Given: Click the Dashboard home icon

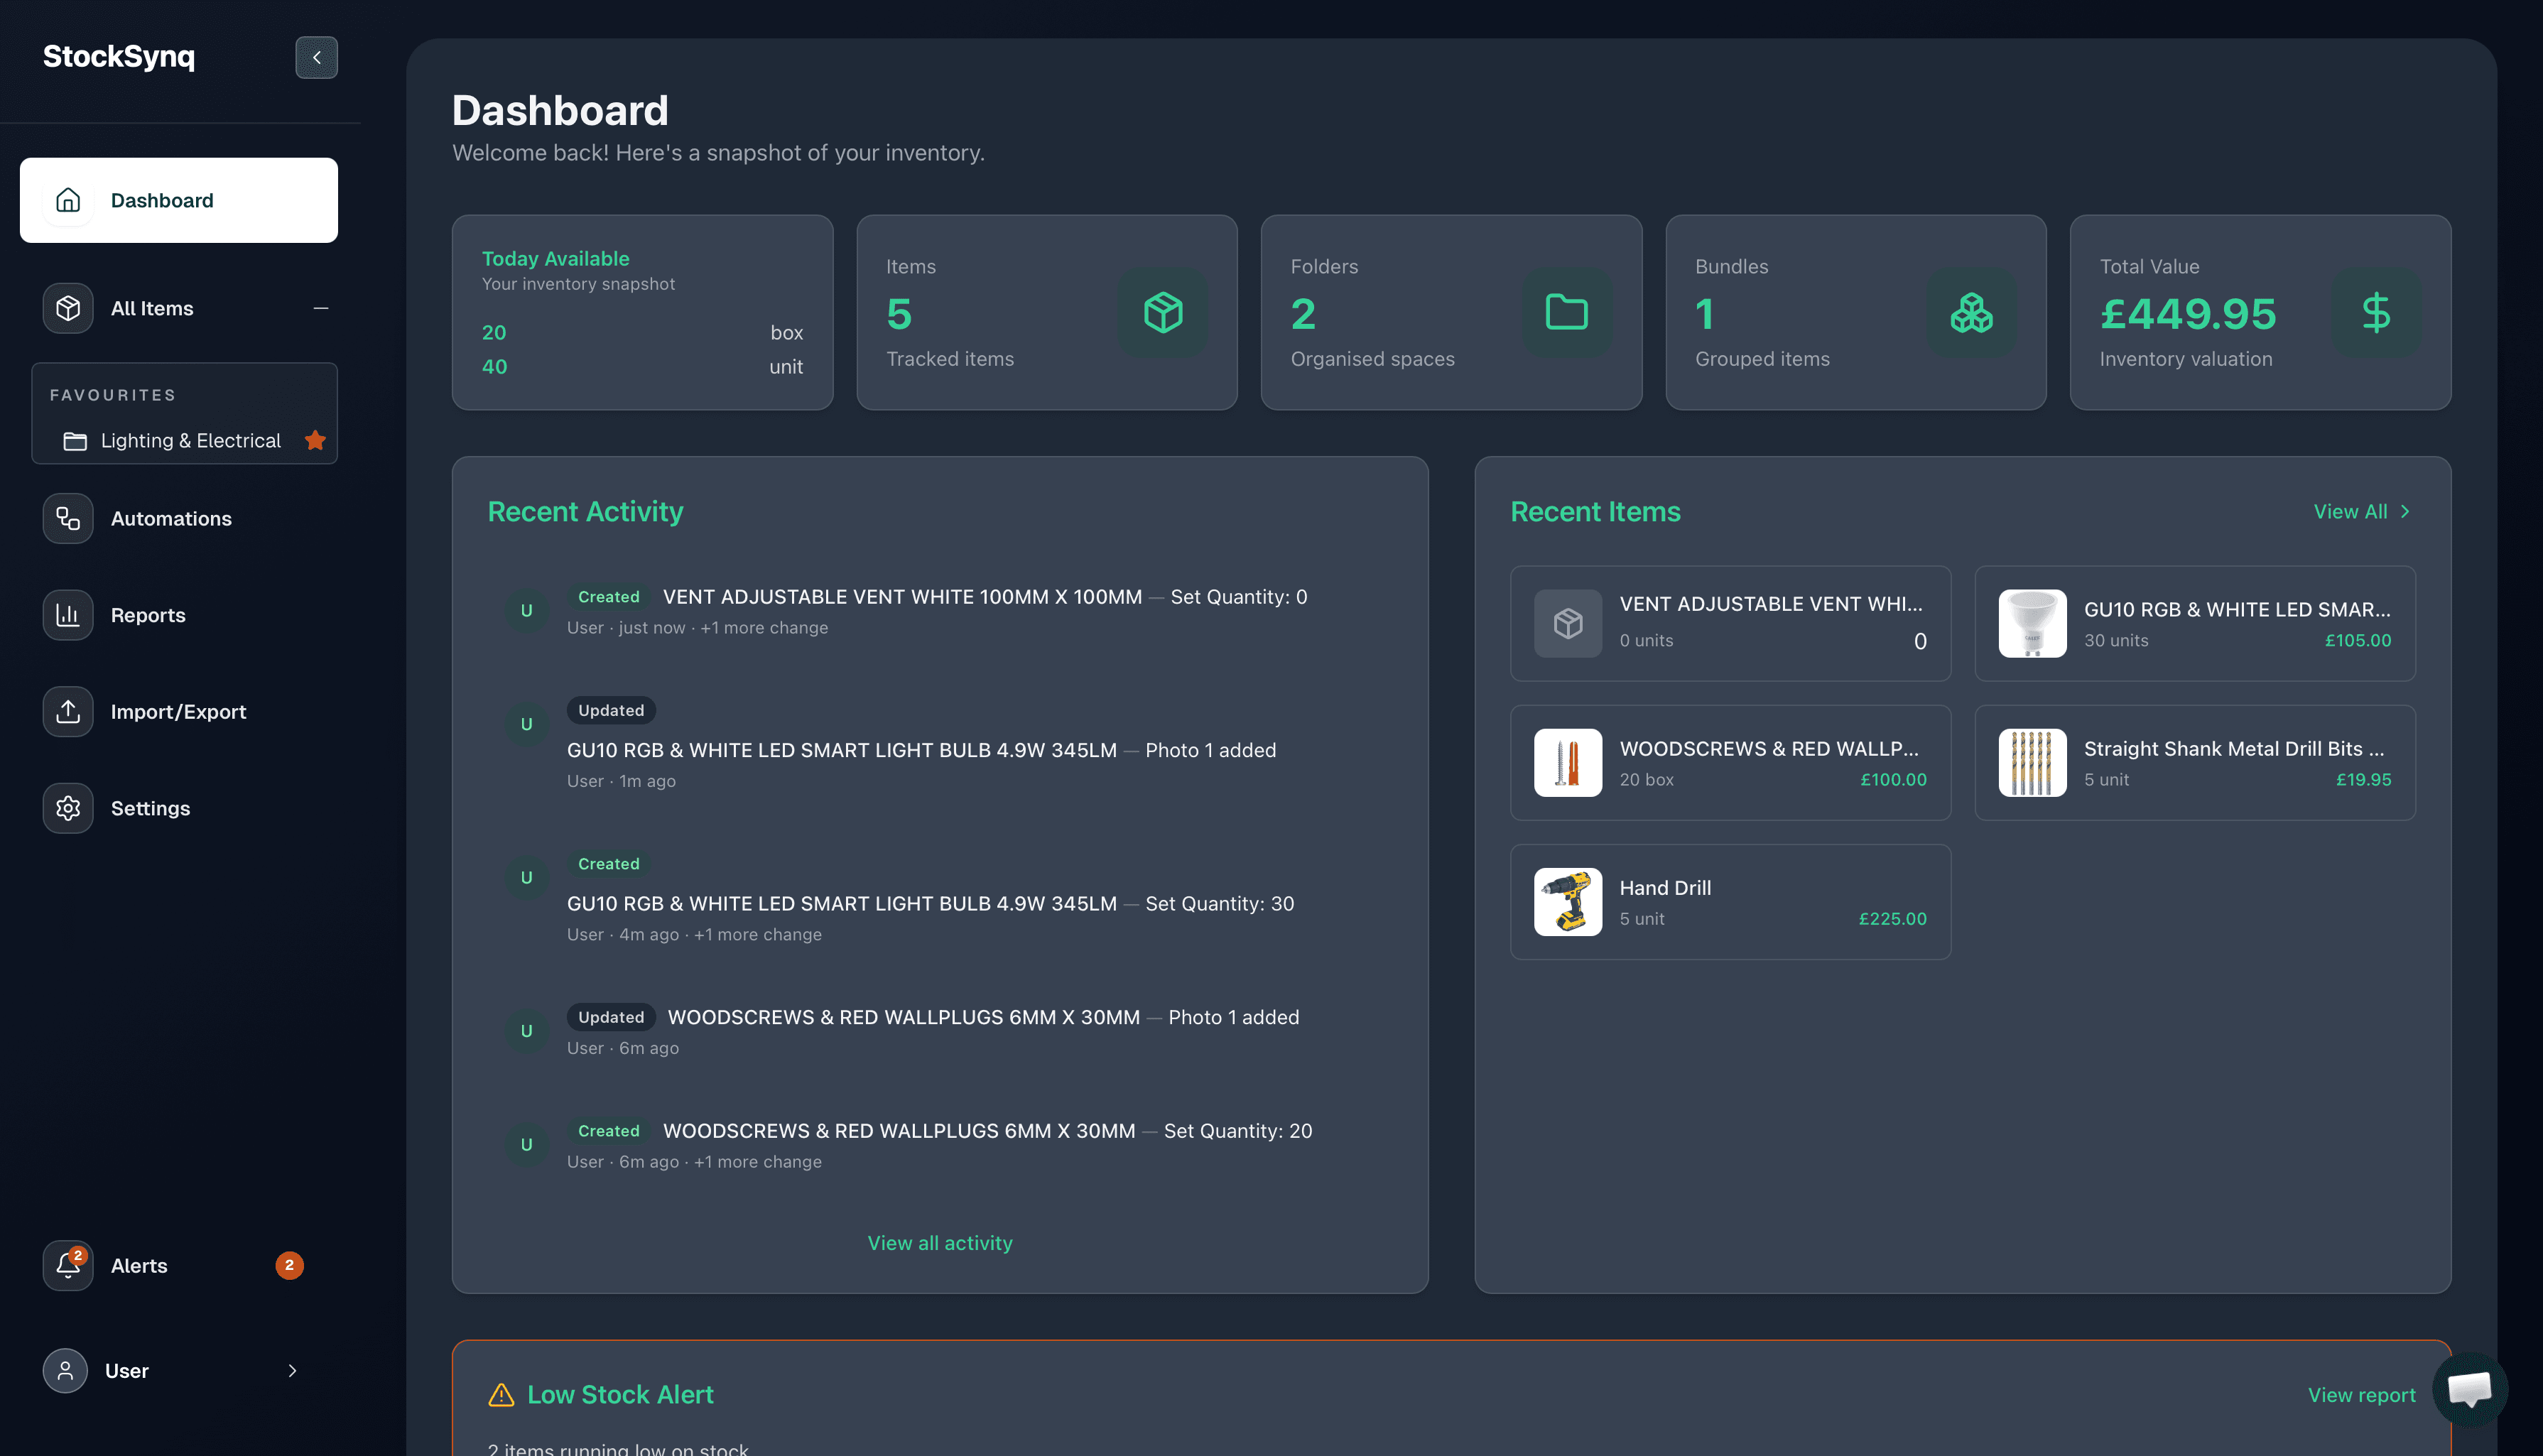Looking at the screenshot, I should (x=68, y=200).
